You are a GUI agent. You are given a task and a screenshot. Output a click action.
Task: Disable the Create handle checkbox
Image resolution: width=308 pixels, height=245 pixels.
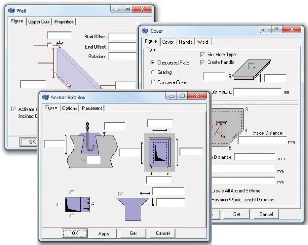click(203, 62)
